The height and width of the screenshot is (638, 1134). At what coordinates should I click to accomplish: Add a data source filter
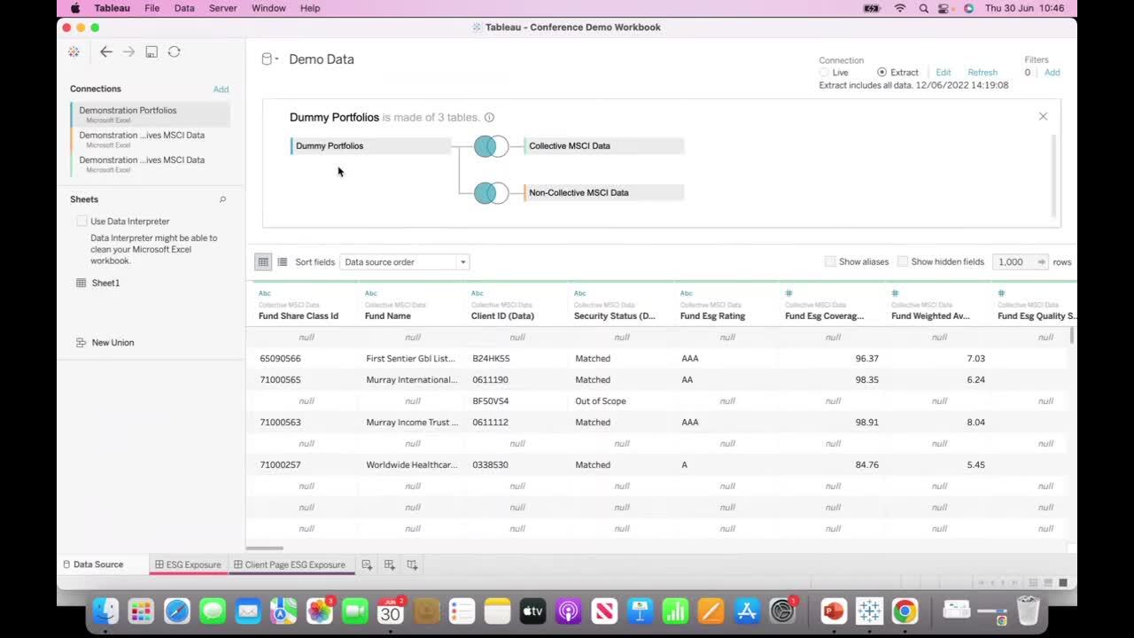tap(1052, 73)
